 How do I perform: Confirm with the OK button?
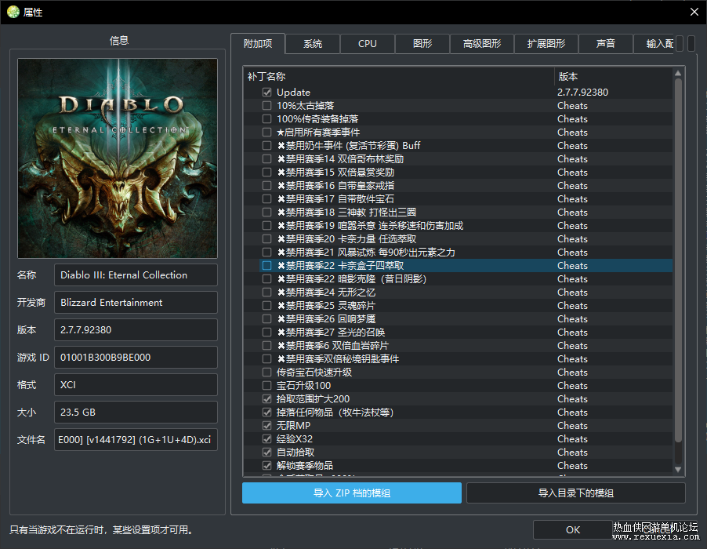click(573, 529)
